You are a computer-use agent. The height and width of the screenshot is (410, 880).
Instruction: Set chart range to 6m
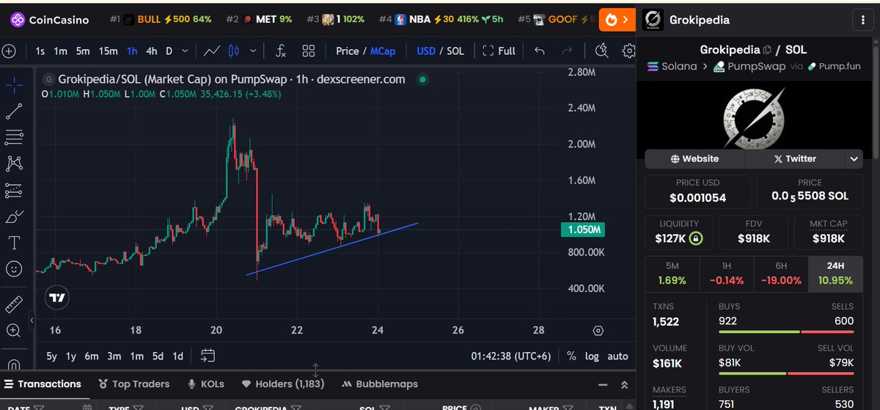coord(92,356)
